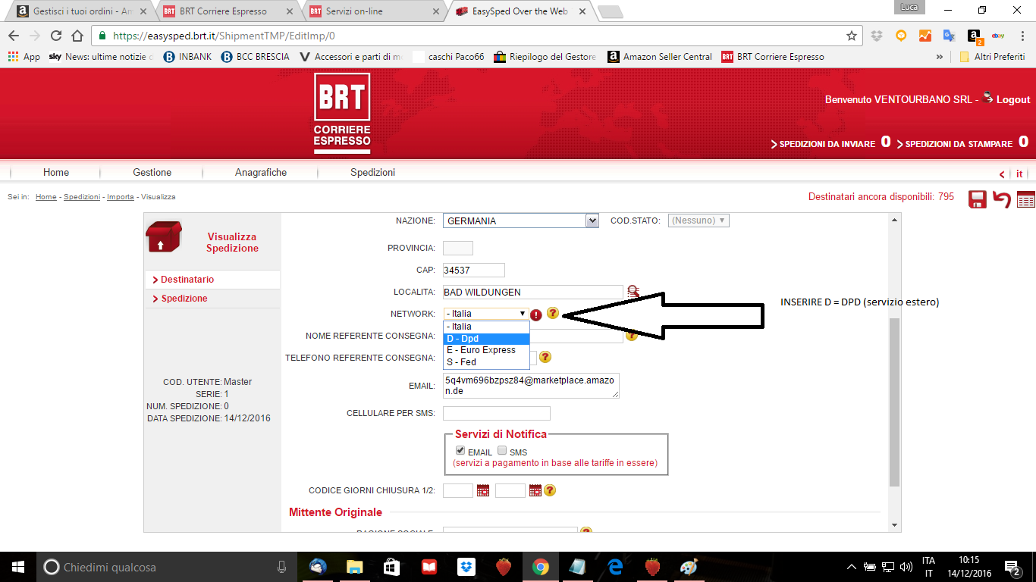Screen dimensions: 1036x582
Task: Open Chrome's three-dot menu
Action: coord(1022,36)
